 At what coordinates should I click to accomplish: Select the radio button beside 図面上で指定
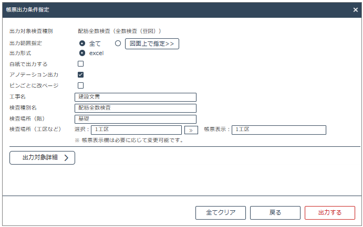pyautogui.click(x=118, y=43)
